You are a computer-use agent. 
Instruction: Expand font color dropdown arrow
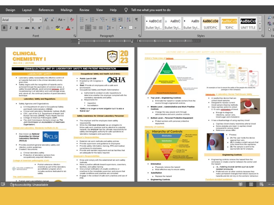[73, 28]
